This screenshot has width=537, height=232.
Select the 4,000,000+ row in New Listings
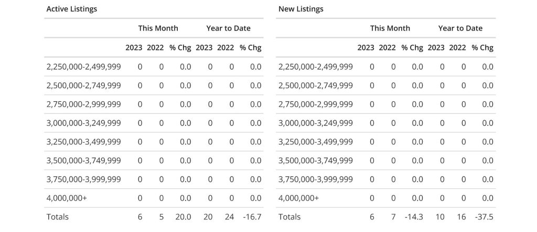coord(298,198)
